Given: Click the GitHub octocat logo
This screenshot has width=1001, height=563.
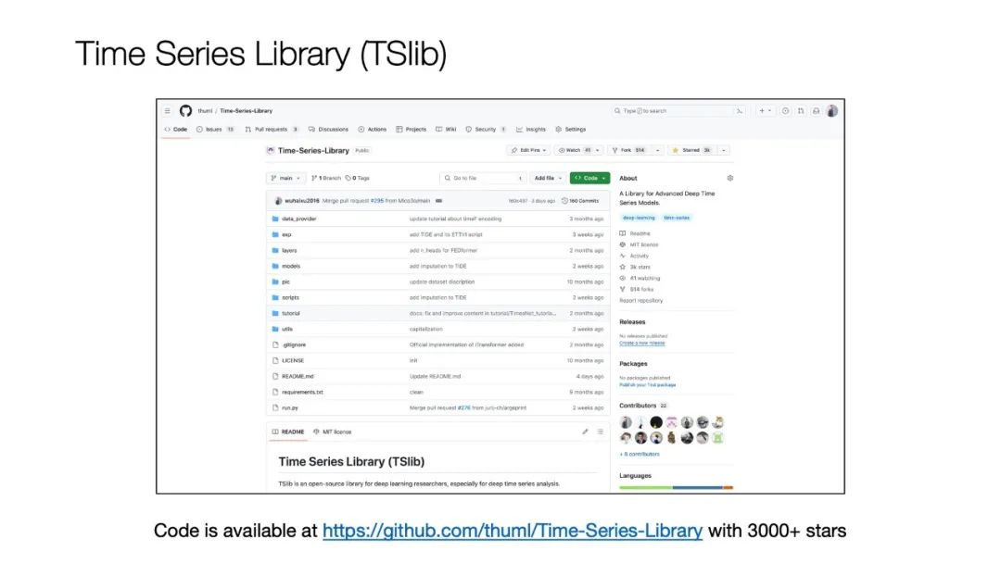Looking at the screenshot, I should [185, 110].
